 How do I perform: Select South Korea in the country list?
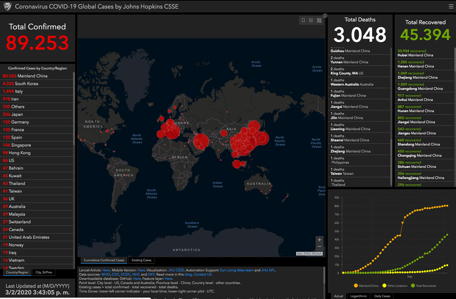37,83
